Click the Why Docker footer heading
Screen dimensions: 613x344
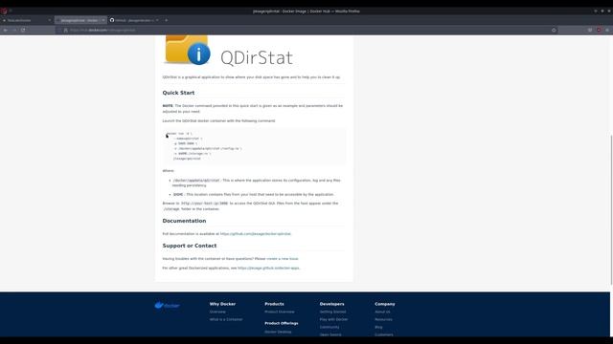click(222, 304)
